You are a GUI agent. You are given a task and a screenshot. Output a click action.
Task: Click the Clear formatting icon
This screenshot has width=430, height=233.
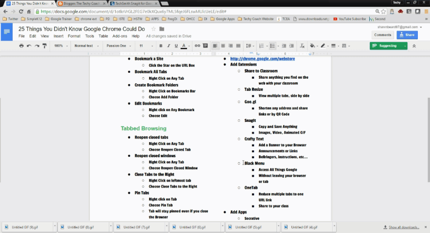(302, 46)
